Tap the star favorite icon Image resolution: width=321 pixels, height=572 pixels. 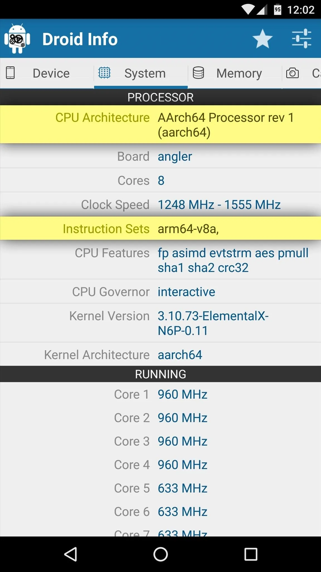pyautogui.click(x=262, y=39)
